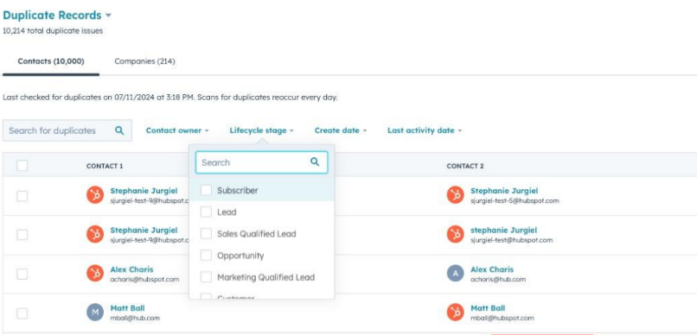
Task: Click HubSpot avatar beside mball@hubspot.com
Action: click(455, 313)
